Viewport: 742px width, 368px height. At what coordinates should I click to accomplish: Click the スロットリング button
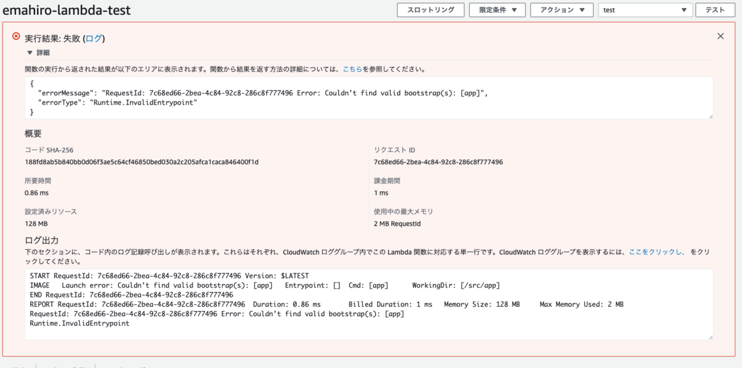point(430,10)
